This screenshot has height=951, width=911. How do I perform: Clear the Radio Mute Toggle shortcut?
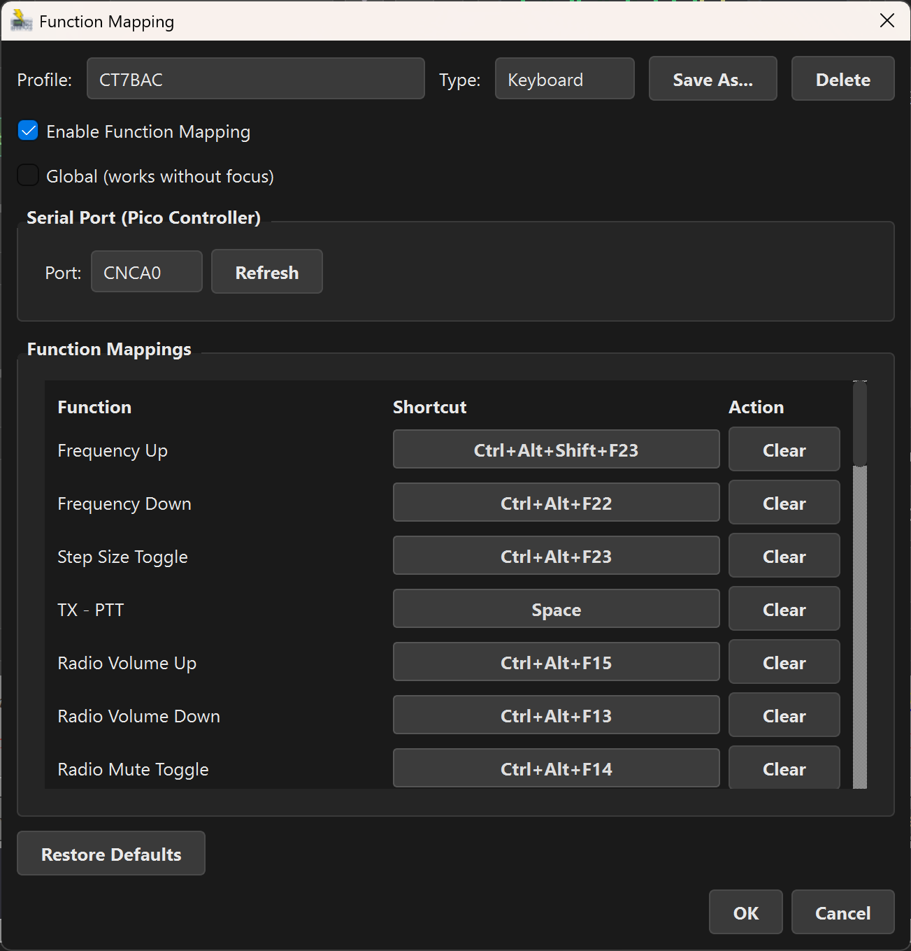pyautogui.click(x=784, y=768)
